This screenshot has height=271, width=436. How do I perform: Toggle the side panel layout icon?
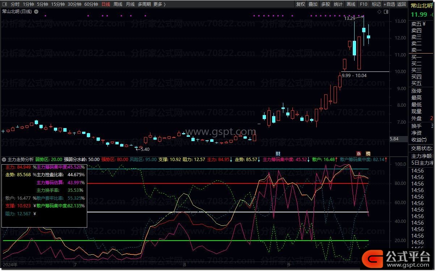point(386,12)
